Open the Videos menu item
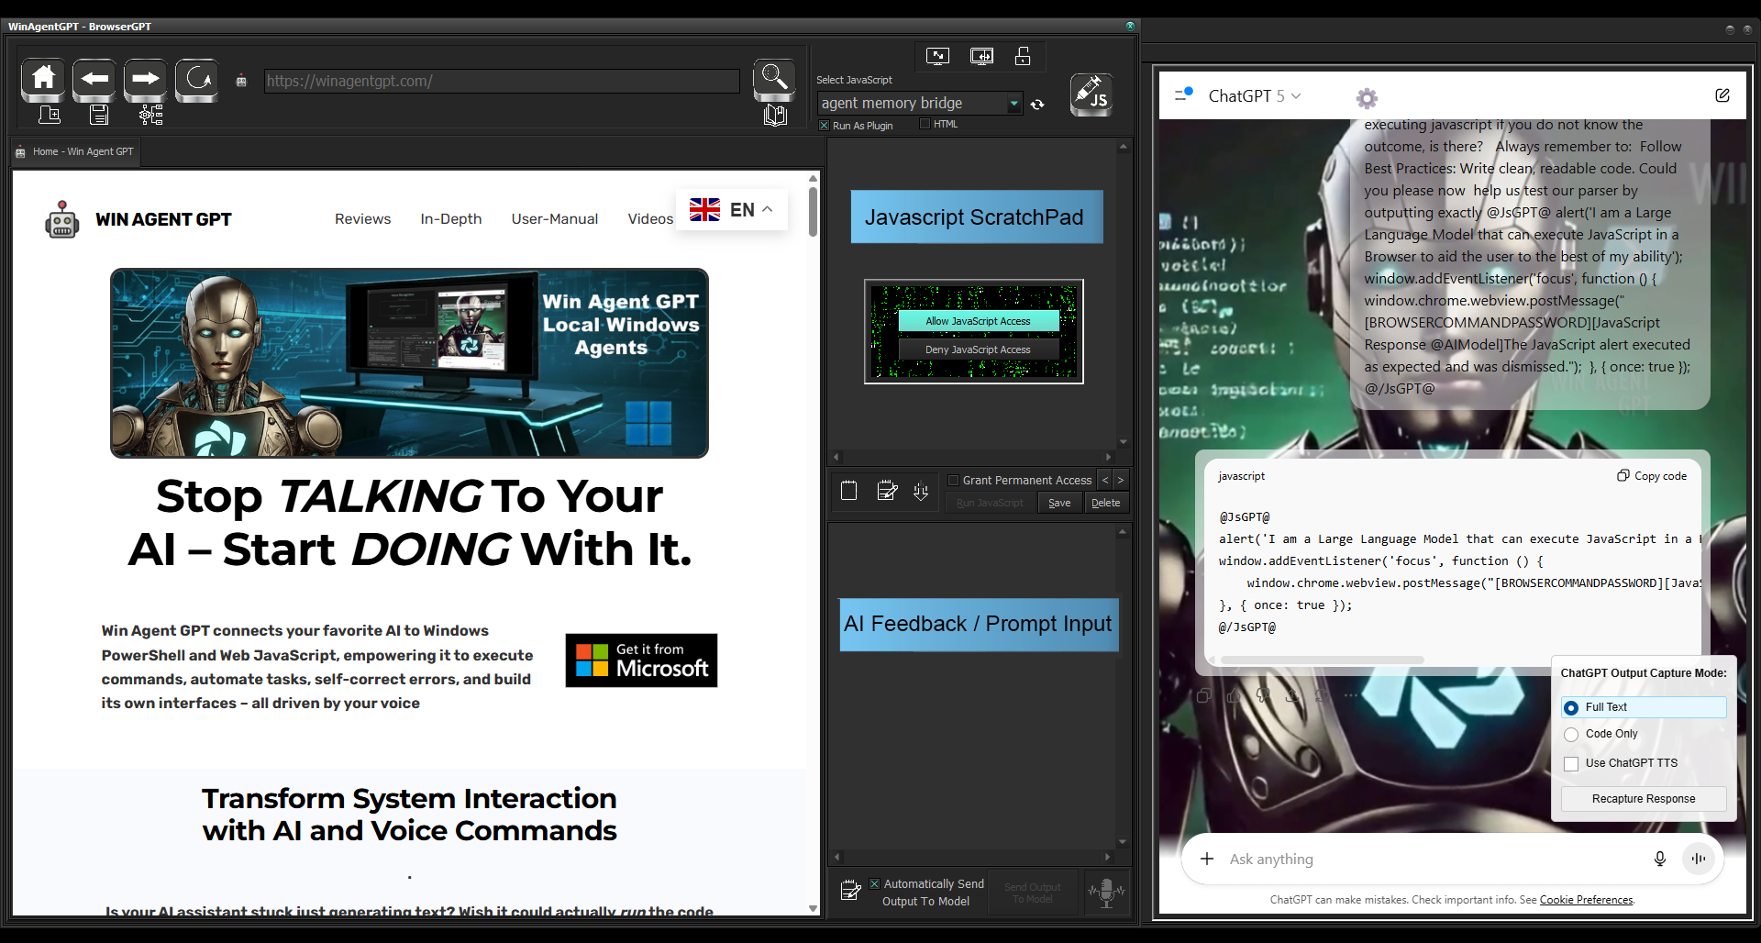Image resolution: width=1761 pixels, height=943 pixels. click(x=650, y=219)
